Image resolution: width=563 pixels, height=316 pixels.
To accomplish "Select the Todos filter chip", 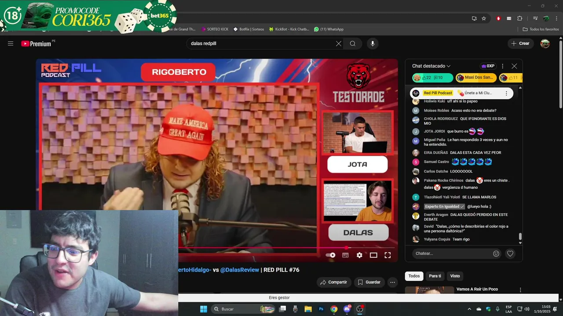I will [414, 276].
